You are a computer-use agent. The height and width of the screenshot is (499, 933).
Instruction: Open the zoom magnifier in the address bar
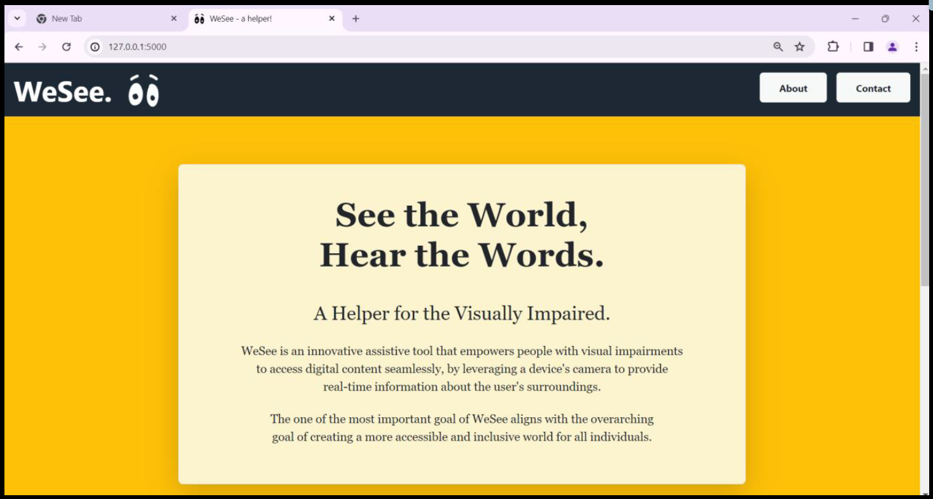(x=776, y=46)
